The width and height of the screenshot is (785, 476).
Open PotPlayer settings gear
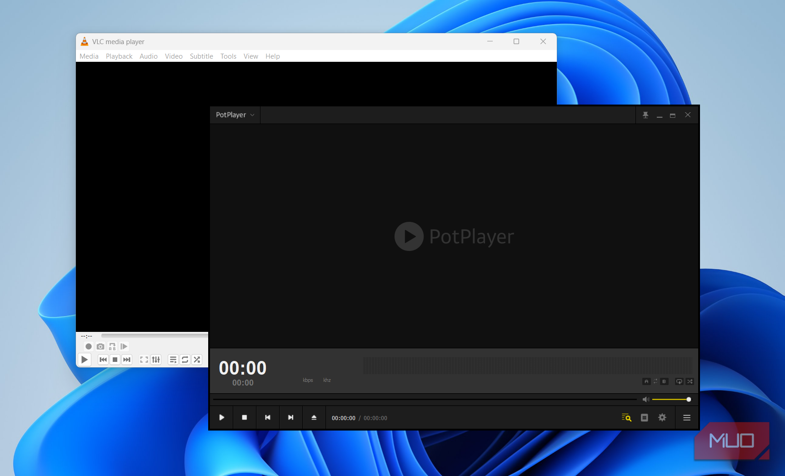point(662,417)
